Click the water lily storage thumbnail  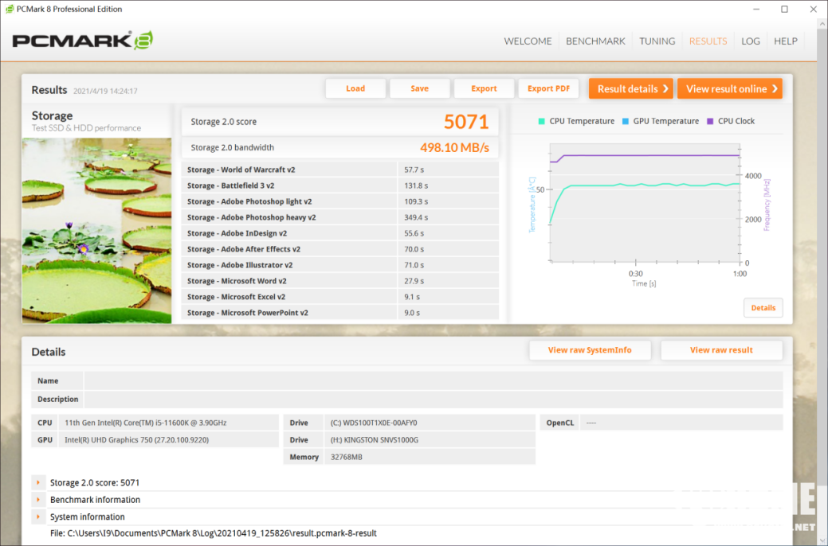[96, 231]
